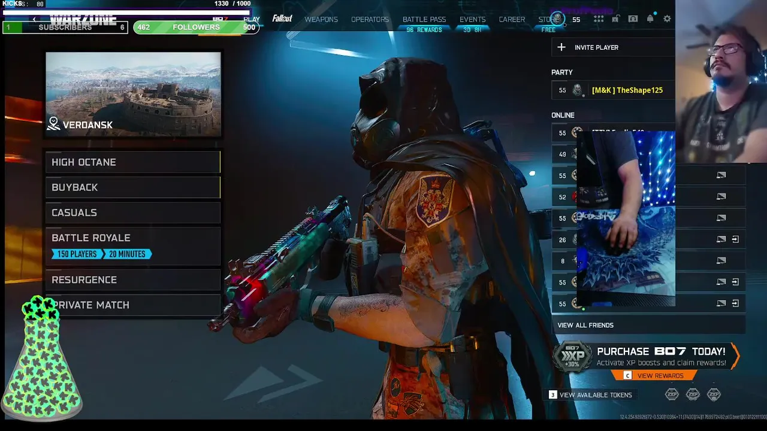Click the green Followers progress bar
The width and height of the screenshot is (767, 431).
pos(196,28)
